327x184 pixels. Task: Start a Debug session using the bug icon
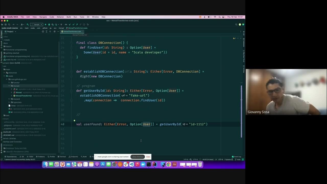point(49,24)
